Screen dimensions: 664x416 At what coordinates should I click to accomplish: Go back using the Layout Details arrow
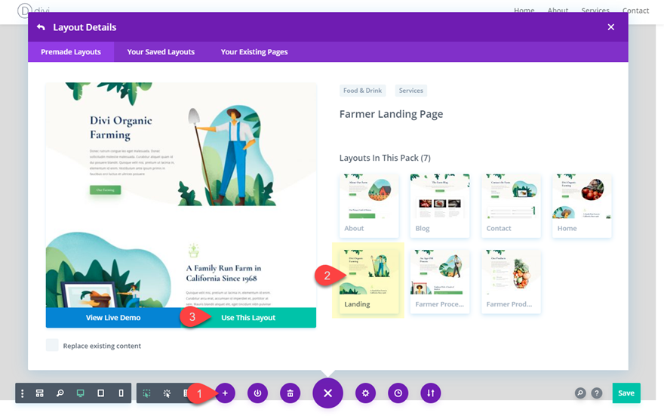click(x=41, y=27)
